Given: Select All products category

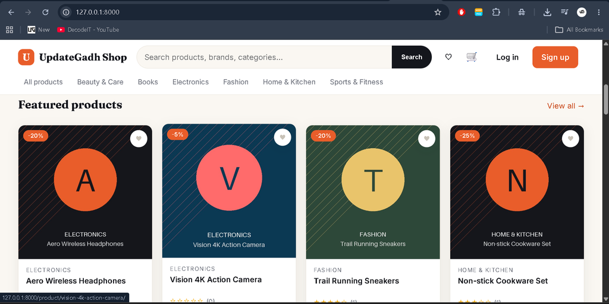Looking at the screenshot, I should coord(43,82).
